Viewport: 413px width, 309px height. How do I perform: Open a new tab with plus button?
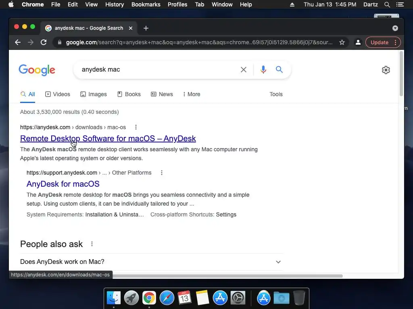pos(146,28)
